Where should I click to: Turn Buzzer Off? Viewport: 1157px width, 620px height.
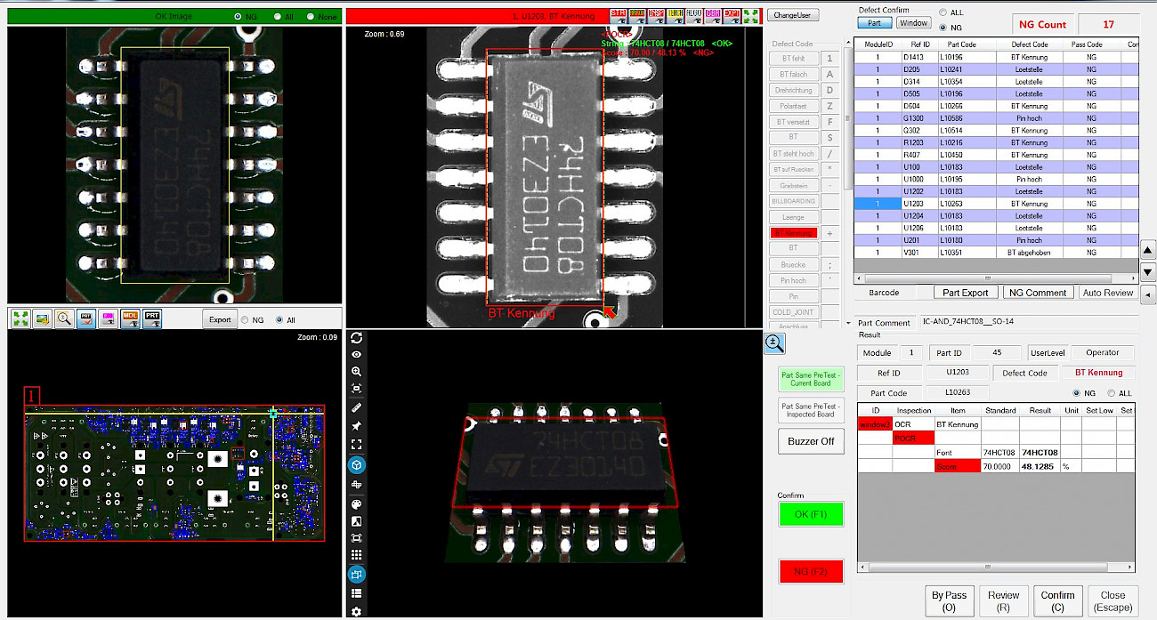pos(811,441)
